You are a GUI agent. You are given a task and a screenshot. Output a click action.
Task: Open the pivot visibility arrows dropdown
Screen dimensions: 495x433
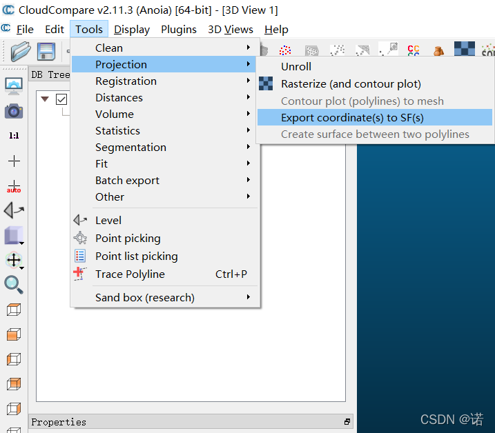[x=14, y=261]
